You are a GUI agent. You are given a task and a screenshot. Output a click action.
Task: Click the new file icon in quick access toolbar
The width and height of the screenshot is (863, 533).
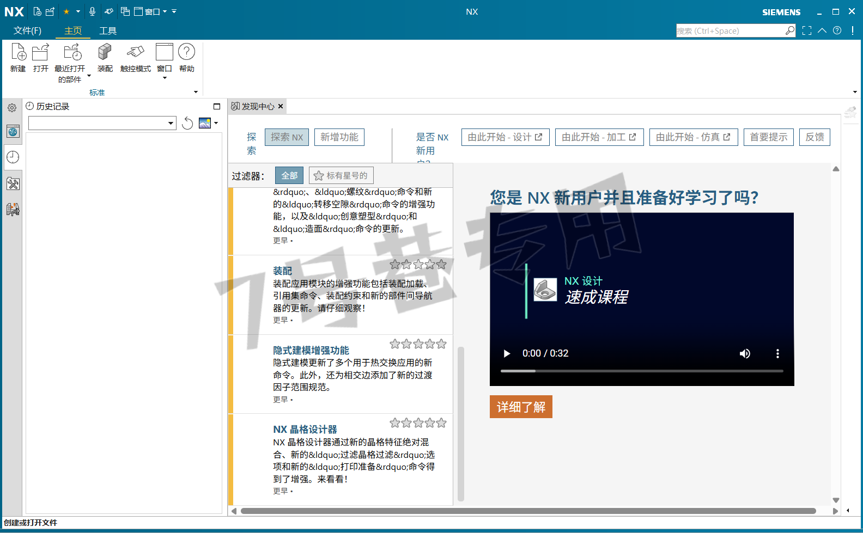(37, 11)
